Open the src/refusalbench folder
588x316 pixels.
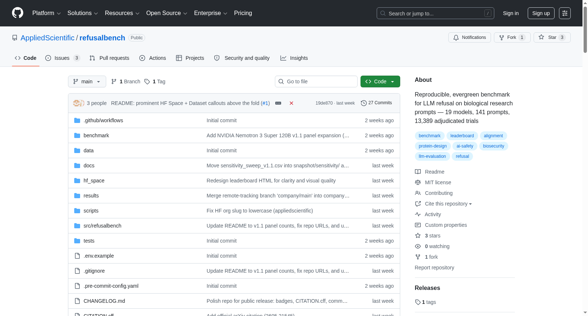pyautogui.click(x=103, y=226)
